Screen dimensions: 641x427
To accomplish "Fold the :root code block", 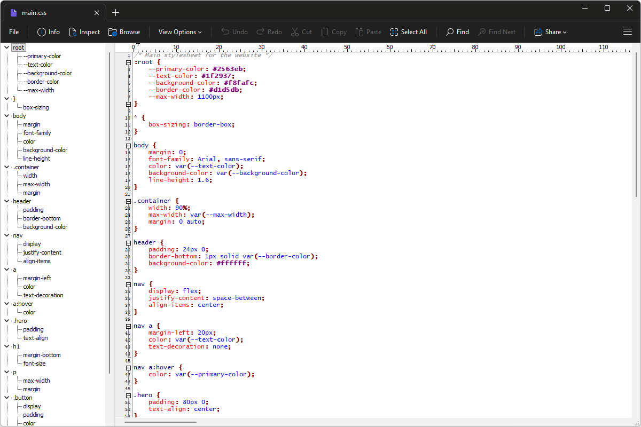I will point(128,62).
